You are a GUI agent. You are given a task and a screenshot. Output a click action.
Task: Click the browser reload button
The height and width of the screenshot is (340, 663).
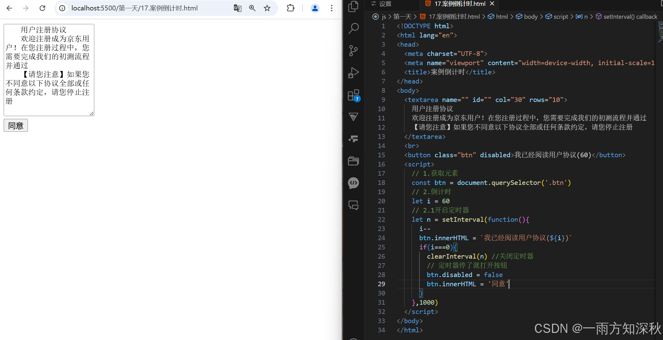pyautogui.click(x=42, y=8)
